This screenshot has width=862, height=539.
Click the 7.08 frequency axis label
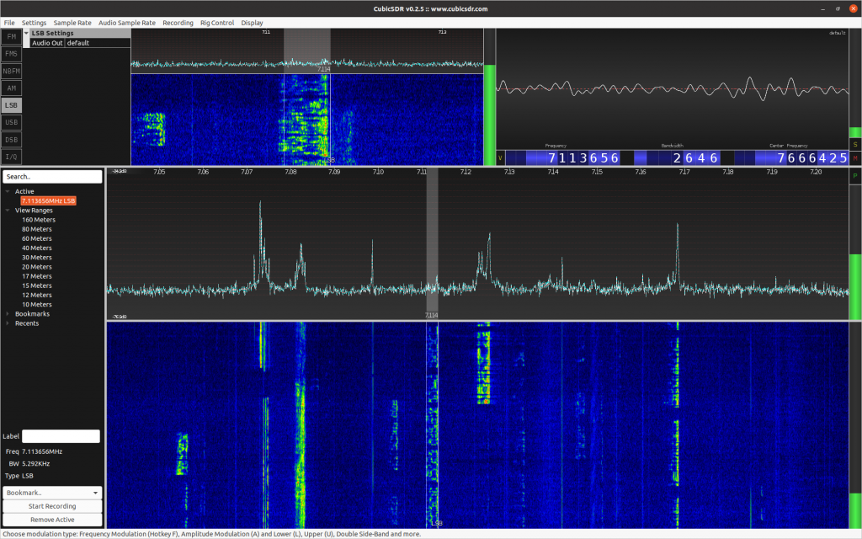[290, 172]
